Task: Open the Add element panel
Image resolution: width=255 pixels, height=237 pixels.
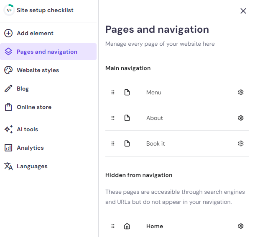Action: (35, 33)
